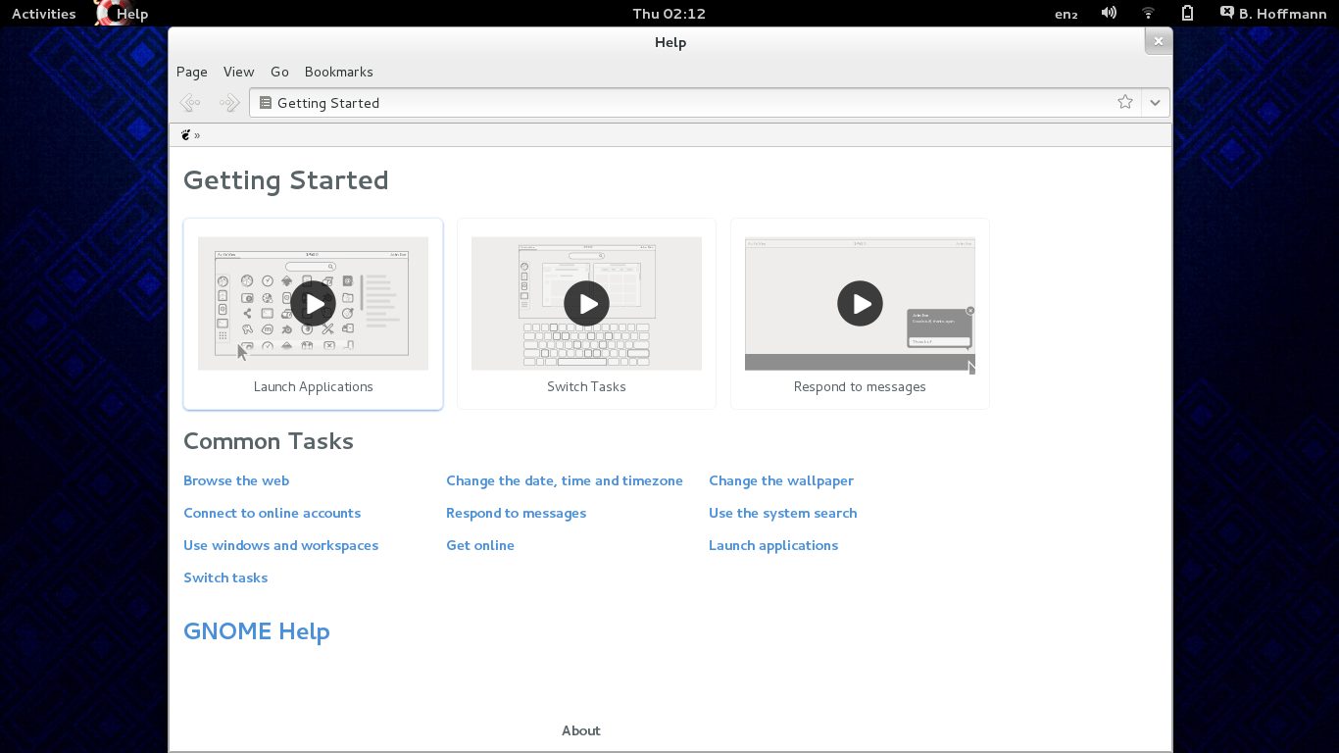
Task: Open the View menu
Action: (238, 72)
